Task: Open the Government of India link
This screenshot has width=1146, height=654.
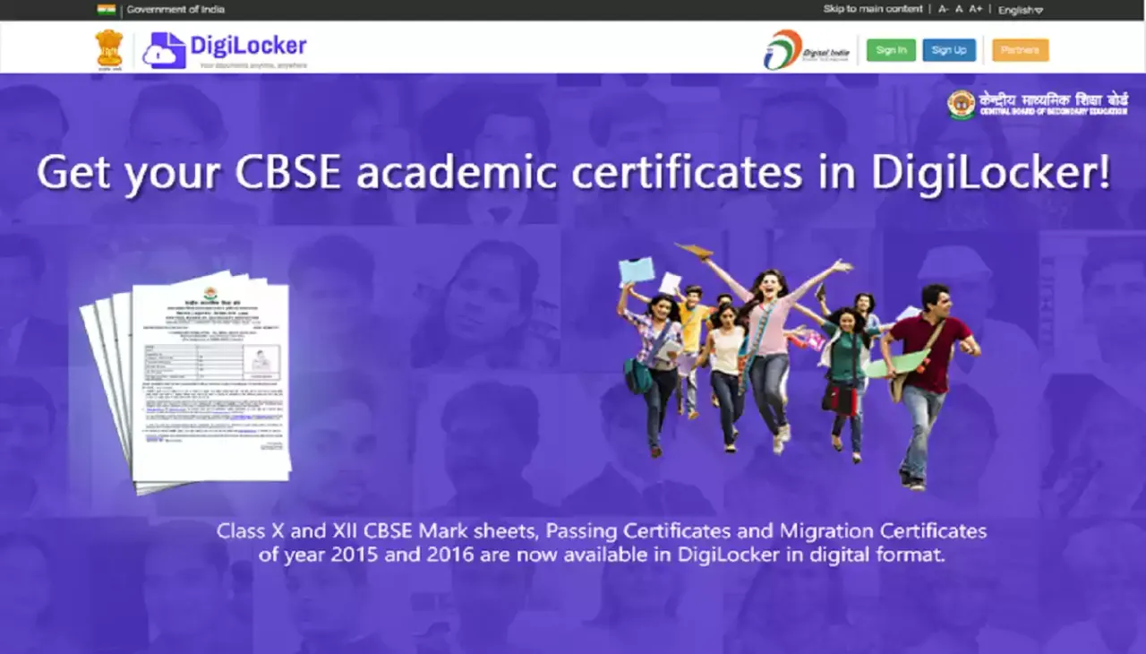Action: pos(175,10)
